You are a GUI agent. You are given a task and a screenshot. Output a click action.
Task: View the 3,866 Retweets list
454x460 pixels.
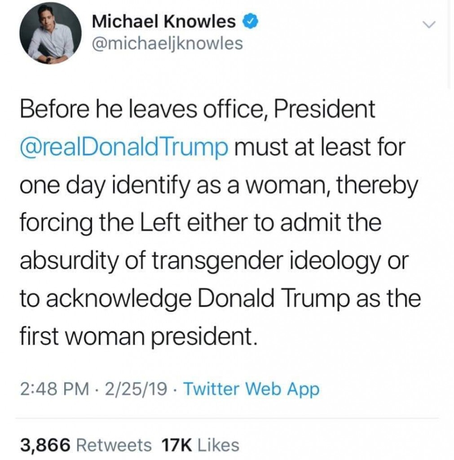click(x=86, y=444)
